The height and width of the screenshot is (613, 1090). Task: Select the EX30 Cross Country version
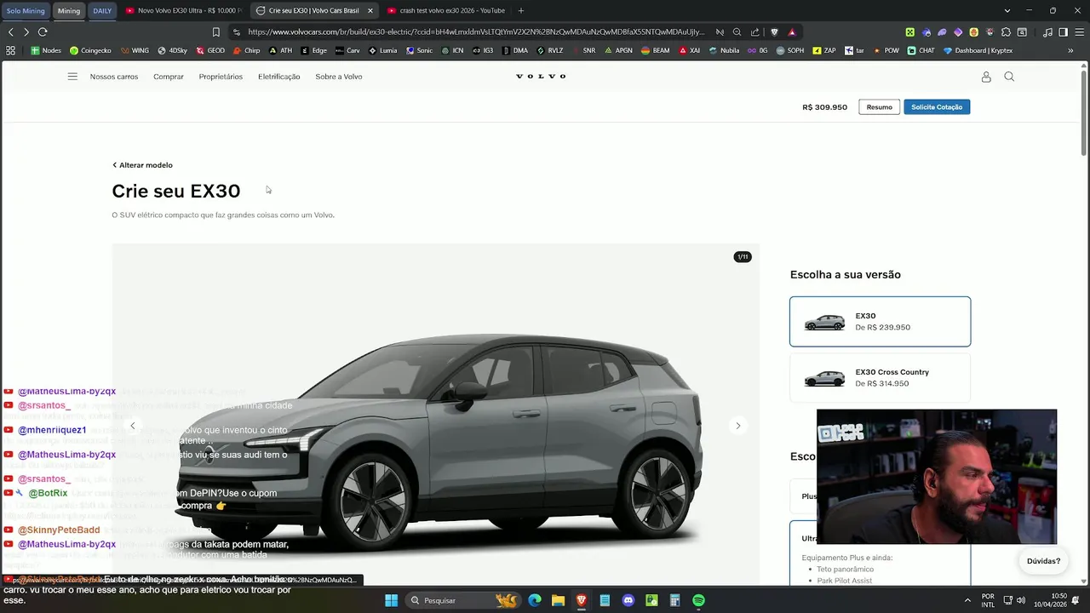pyautogui.click(x=880, y=377)
